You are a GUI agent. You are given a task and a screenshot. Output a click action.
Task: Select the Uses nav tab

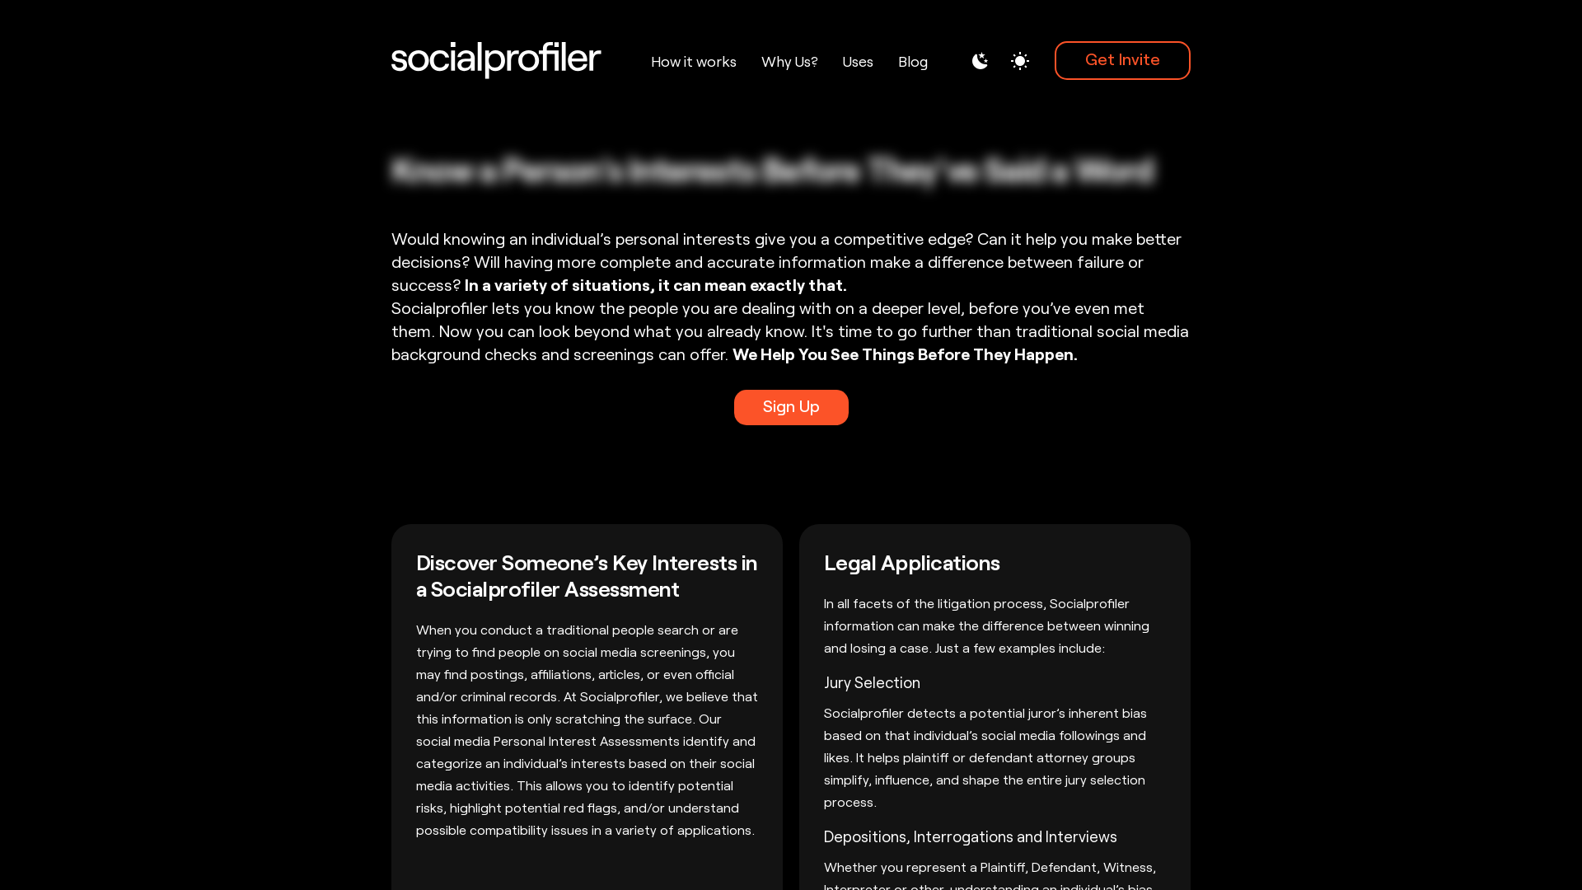tap(857, 62)
